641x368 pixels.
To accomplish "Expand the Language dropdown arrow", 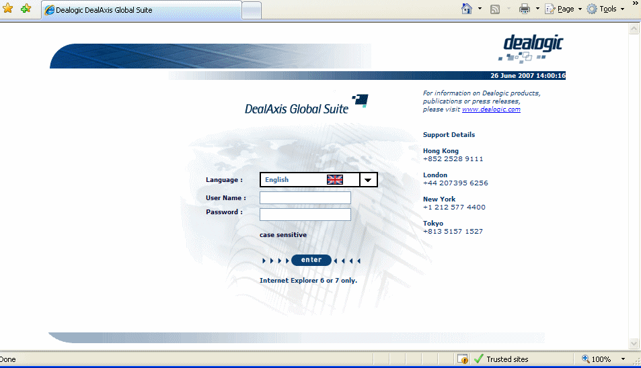I will point(369,180).
